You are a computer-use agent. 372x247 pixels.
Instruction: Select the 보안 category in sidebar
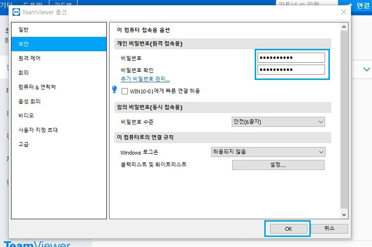click(59, 44)
